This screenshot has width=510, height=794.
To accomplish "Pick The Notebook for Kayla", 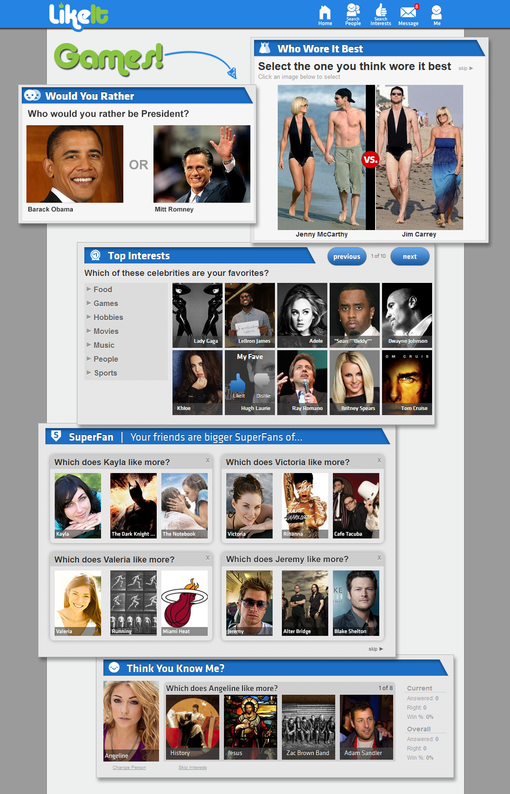I will 185,506.
